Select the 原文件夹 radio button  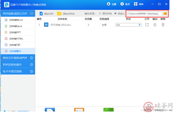pyautogui.click(x=100, y=14)
